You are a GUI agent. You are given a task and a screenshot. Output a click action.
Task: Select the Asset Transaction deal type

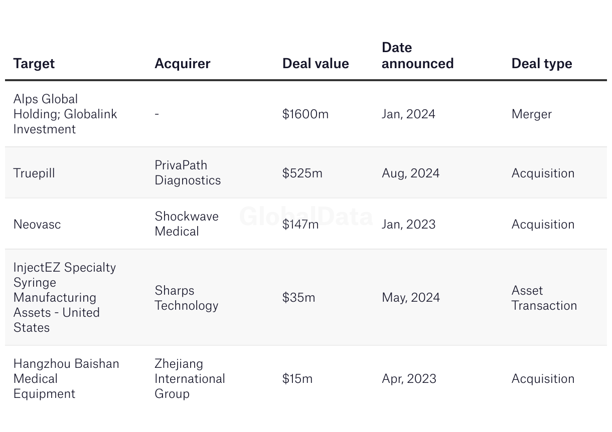pos(544,298)
